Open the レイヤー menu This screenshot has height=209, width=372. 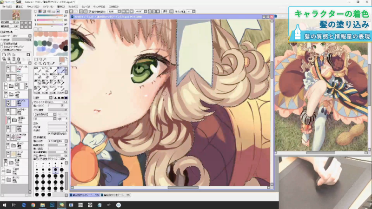(x=48, y=7)
